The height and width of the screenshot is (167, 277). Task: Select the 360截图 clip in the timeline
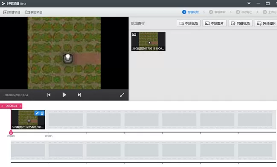[28, 120]
